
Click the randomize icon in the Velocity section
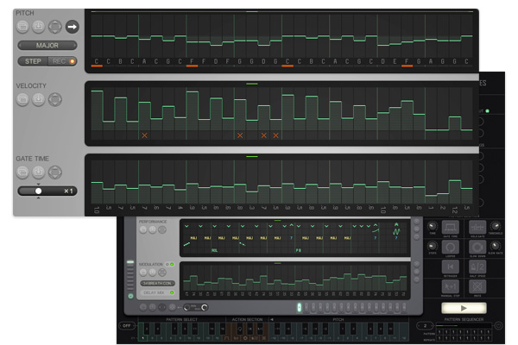[x=55, y=99]
